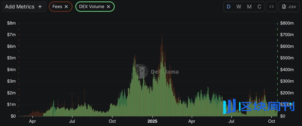The image size is (302, 126).
Task: Click the $8m label on left axis
Action: pos(11,23)
